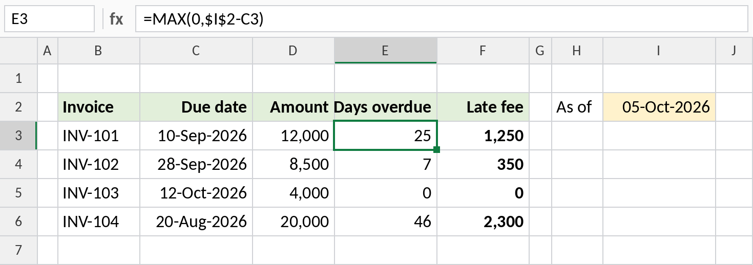
Task: Click the Amount header cell
Action: click(294, 107)
